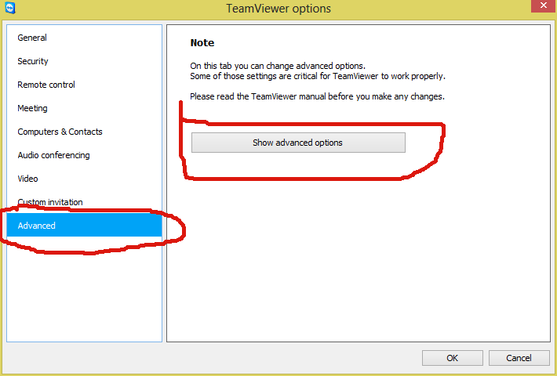Click the TeamViewer logo icon in title bar

[10, 8]
